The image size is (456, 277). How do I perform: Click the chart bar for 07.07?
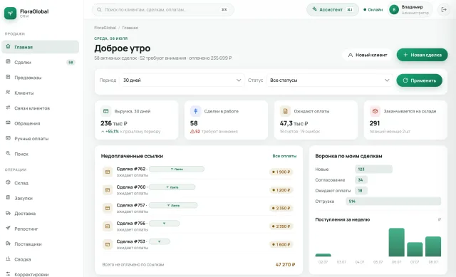pos(415,249)
